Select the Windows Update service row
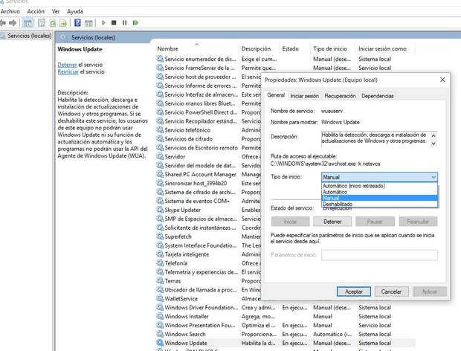Viewport: 461px width, 351px height. pyautogui.click(x=286, y=343)
